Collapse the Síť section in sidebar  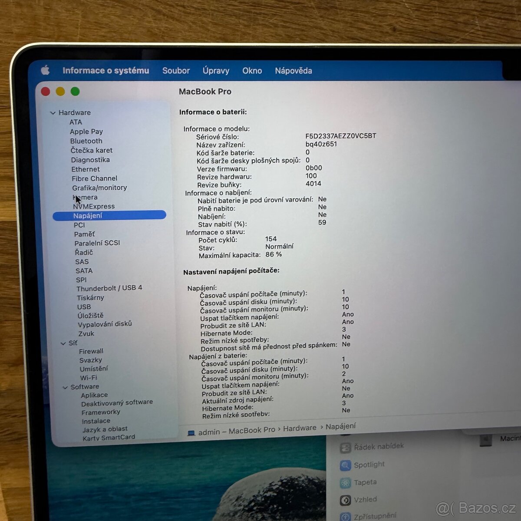click(x=64, y=343)
